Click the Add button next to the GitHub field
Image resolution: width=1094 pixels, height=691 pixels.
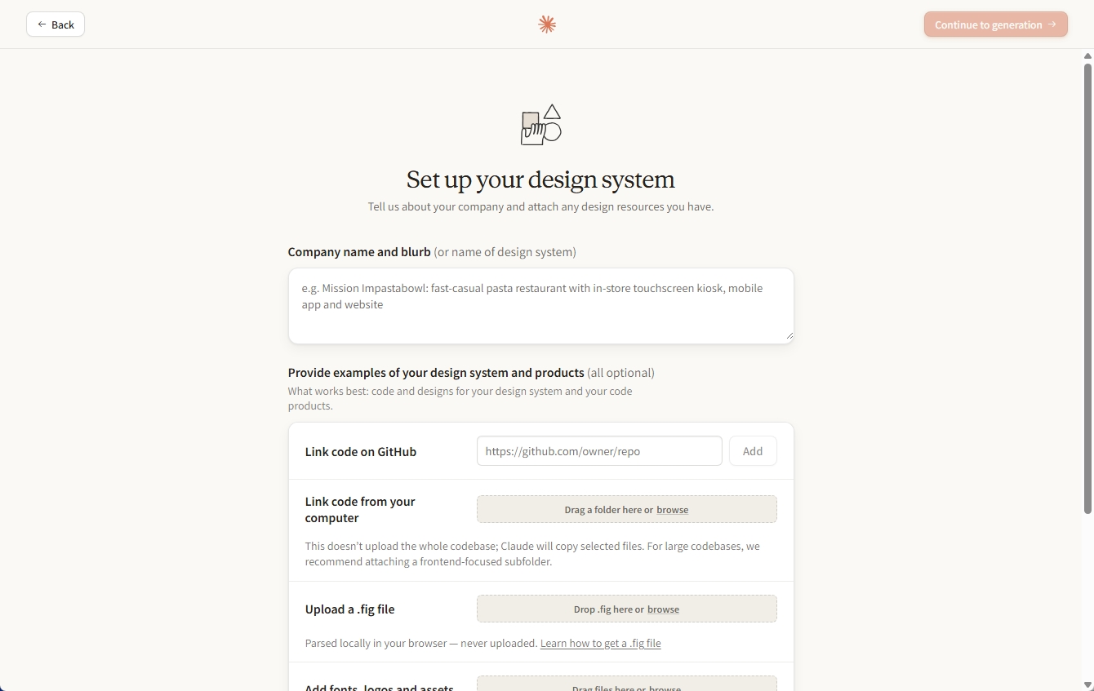coord(752,450)
